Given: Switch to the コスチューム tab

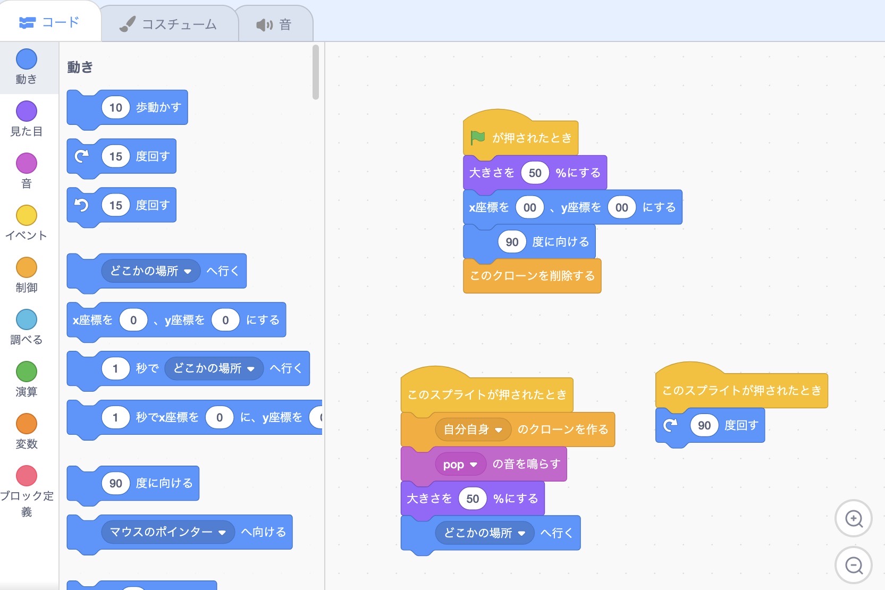Looking at the screenshot, I should click(169, 24).
